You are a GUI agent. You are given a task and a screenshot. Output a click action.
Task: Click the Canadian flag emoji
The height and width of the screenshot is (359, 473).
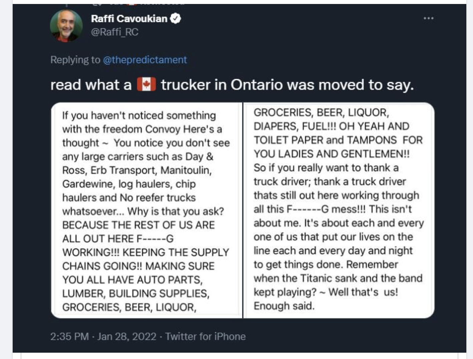(146, 84)
